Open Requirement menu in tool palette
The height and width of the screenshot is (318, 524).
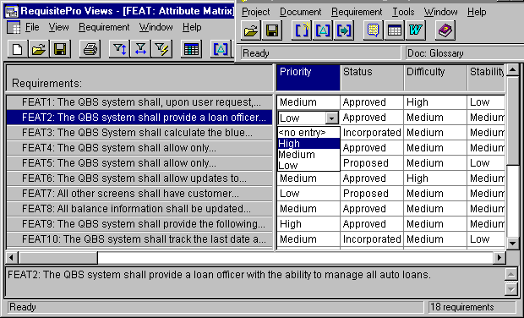[x=357, y=12]
